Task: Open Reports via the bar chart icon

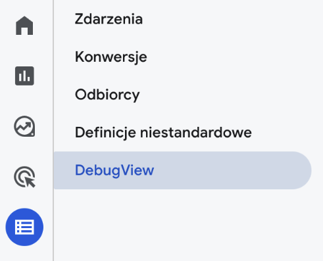Action: tap(24, 76)
